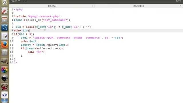183x103 pixels.
Task: Expand the Open button dropdown arrow
Action: tap(19, 1)
